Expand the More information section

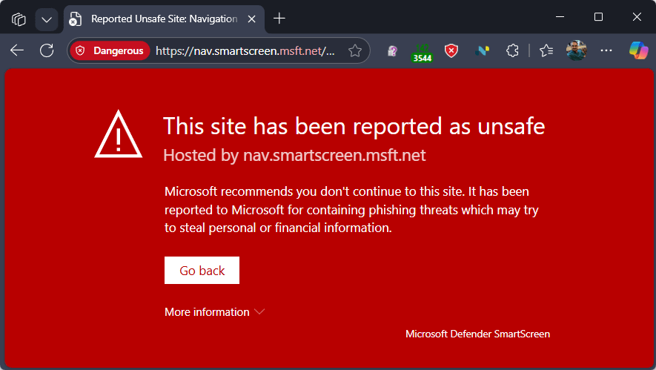(x=214, y=312)
